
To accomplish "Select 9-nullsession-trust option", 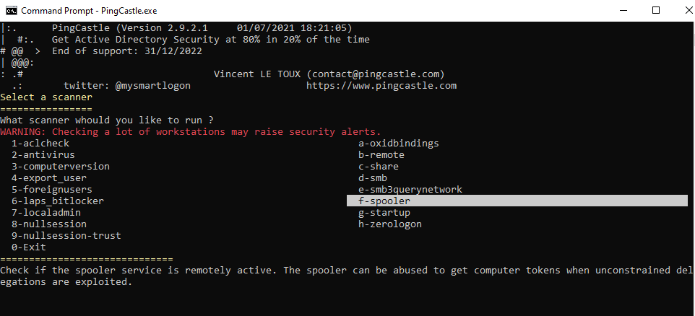I will coord(66,236).
